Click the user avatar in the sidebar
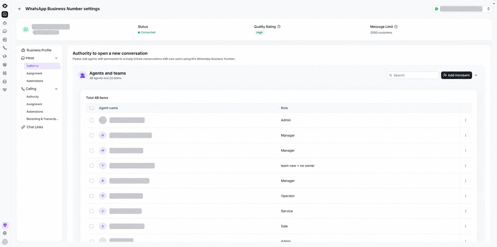 pyautogui.click(x=5, y=242)
